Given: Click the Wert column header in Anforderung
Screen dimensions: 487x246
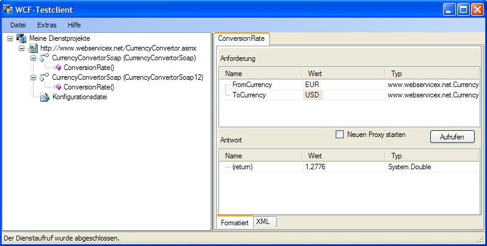Looking at the screenshot, I should click(344, 74).
